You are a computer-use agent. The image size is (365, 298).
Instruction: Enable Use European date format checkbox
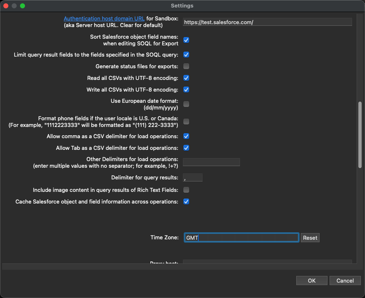[x=186, y=104]
